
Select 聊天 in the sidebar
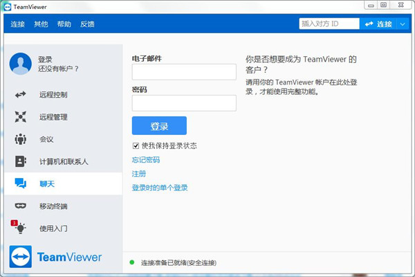(63, 184)
